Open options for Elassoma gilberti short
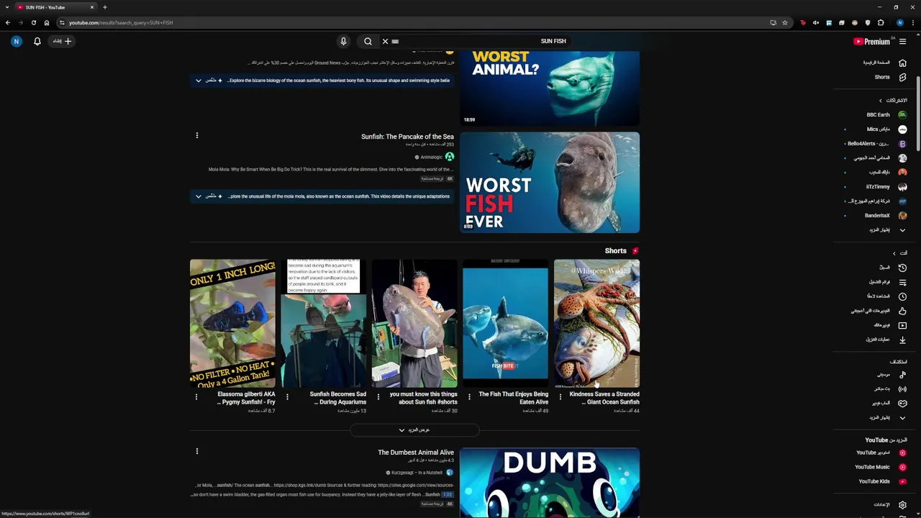 (196, 396)
